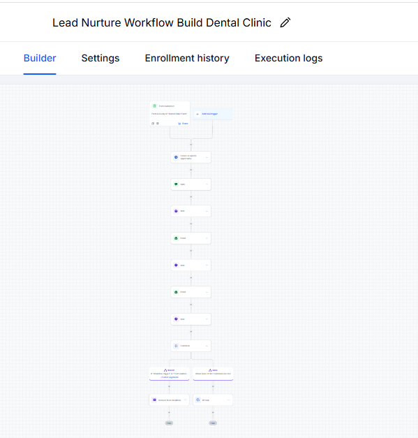Add action below the Branch card
418x438 pixels.
(x=169, y=386)
